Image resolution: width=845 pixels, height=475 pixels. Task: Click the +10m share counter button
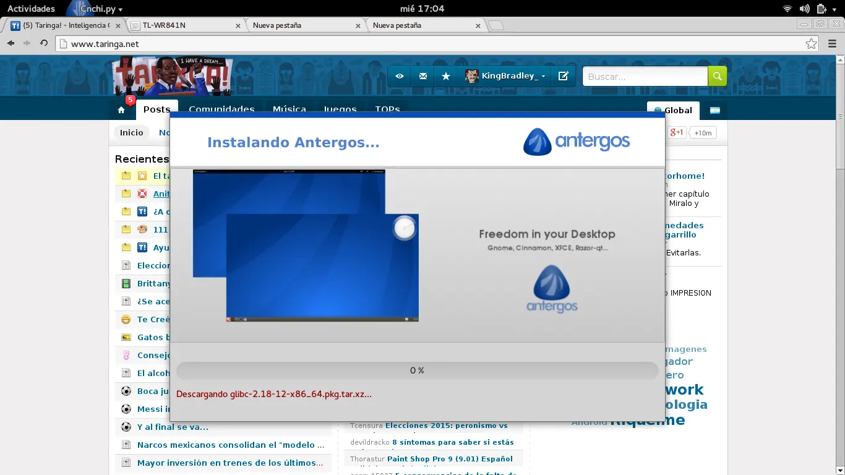click(x=703, y=132)
